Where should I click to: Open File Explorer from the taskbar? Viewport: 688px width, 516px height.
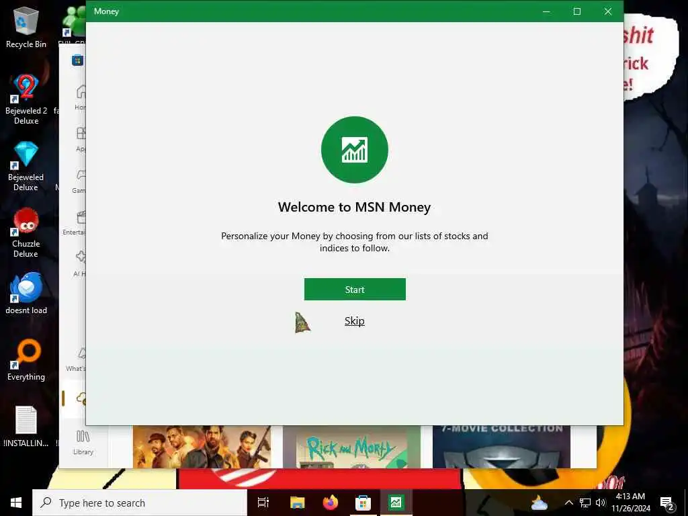297,503
